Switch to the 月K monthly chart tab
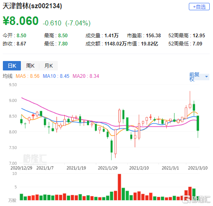Screen dimensions: 213x206 [48, 66]
